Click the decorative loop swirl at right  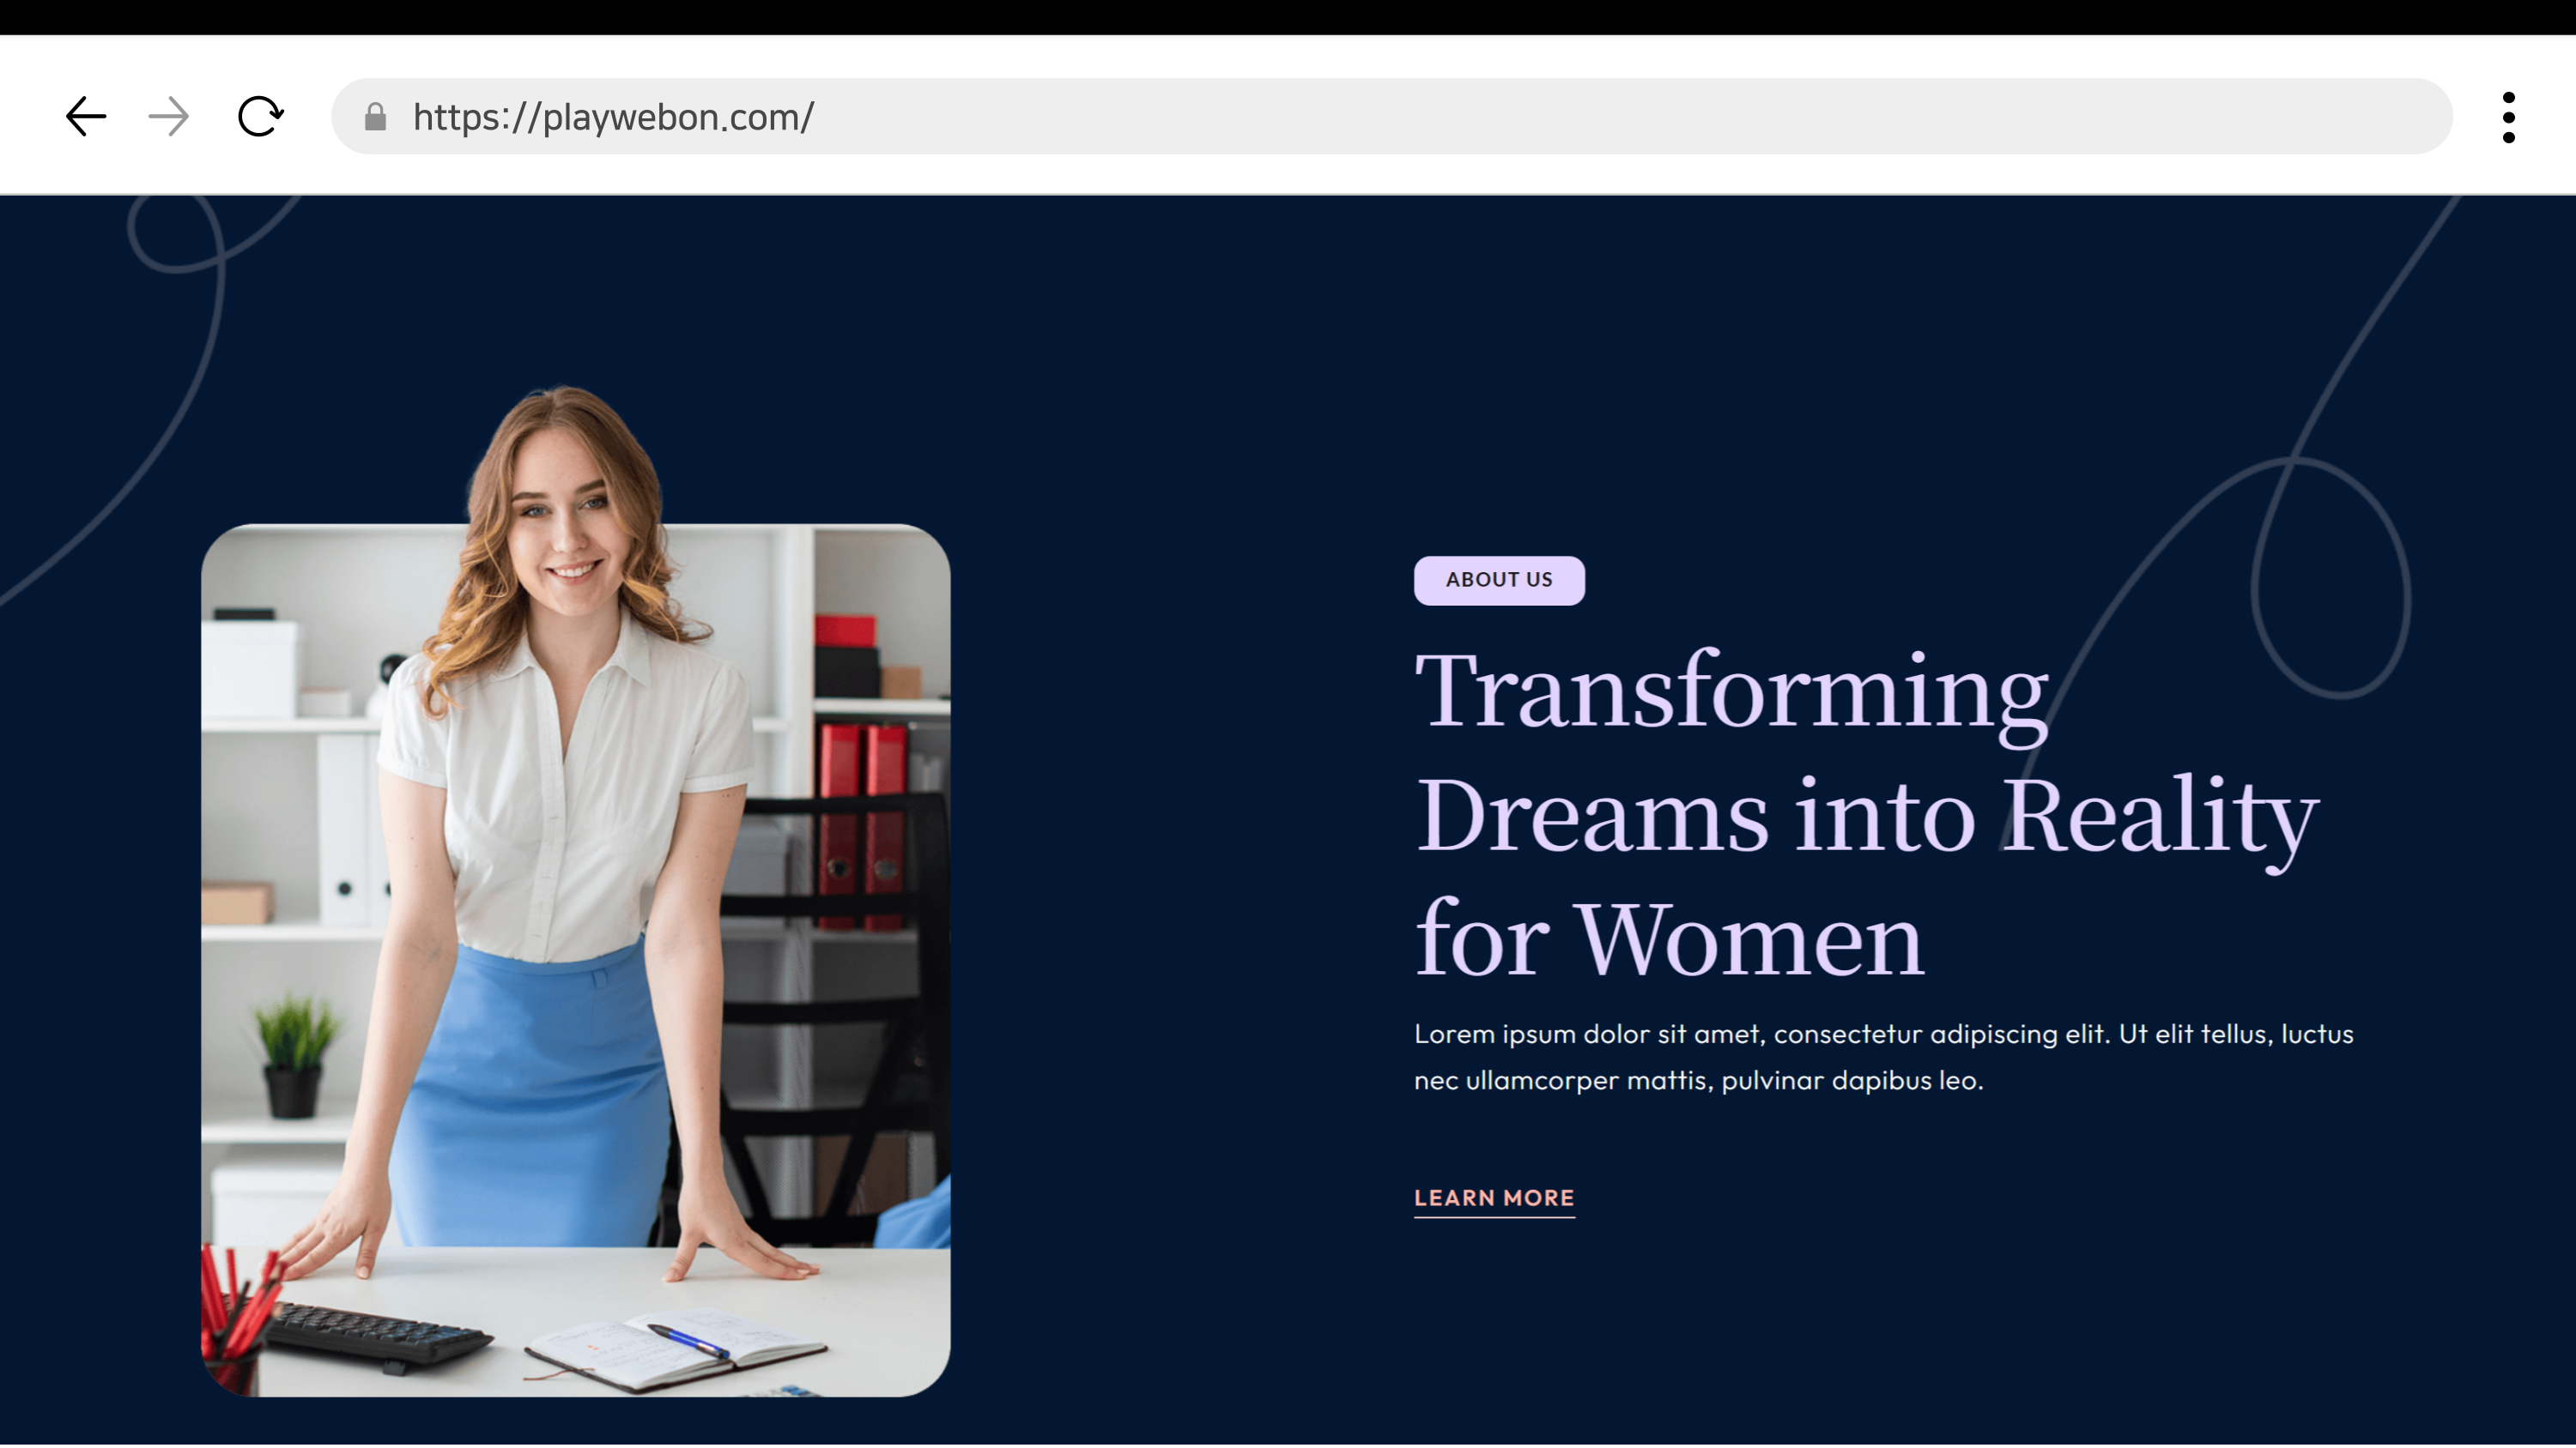click(x=2330, y=580)
